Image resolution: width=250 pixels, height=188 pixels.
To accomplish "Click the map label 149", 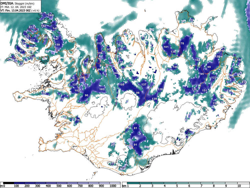I will pos(222,51).
